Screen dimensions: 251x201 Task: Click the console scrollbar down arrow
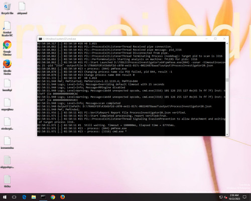click(227, 134)
